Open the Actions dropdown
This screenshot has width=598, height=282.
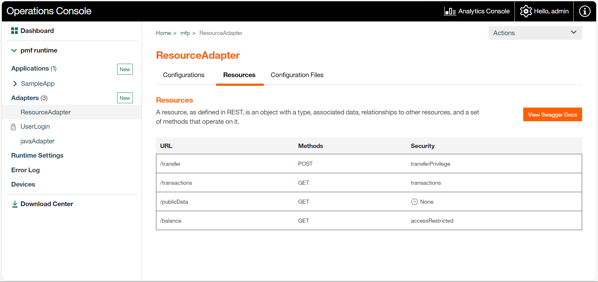pos(535,33)
